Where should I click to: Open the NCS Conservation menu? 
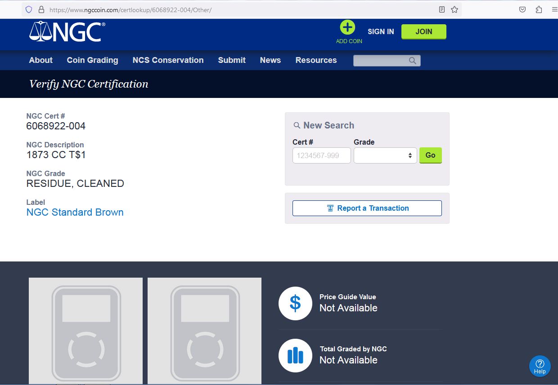click(168, 60)
